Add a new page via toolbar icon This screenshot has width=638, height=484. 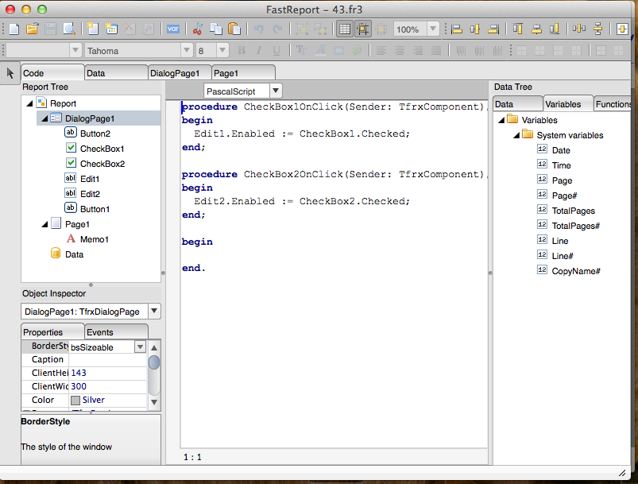coord(92,29)
